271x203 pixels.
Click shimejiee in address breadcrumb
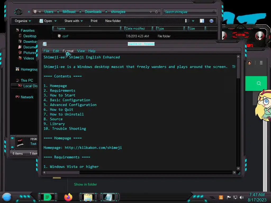coord(118,12)
